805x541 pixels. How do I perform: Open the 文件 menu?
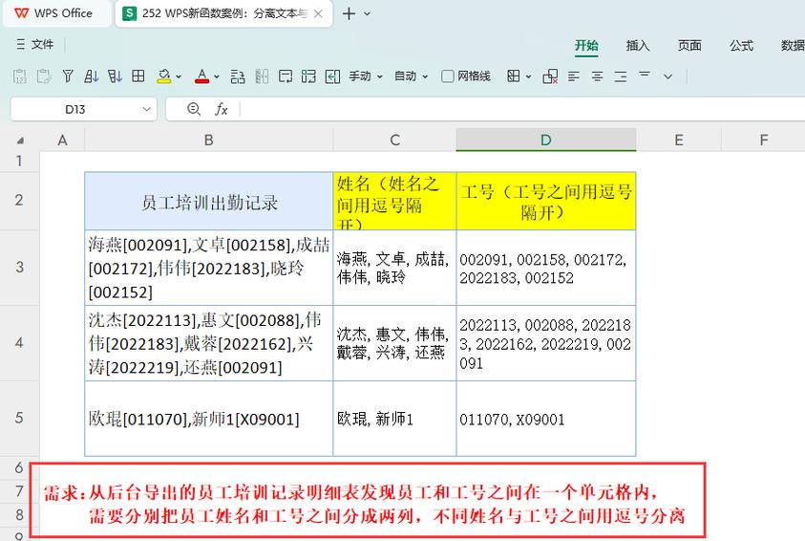[34, 45]
